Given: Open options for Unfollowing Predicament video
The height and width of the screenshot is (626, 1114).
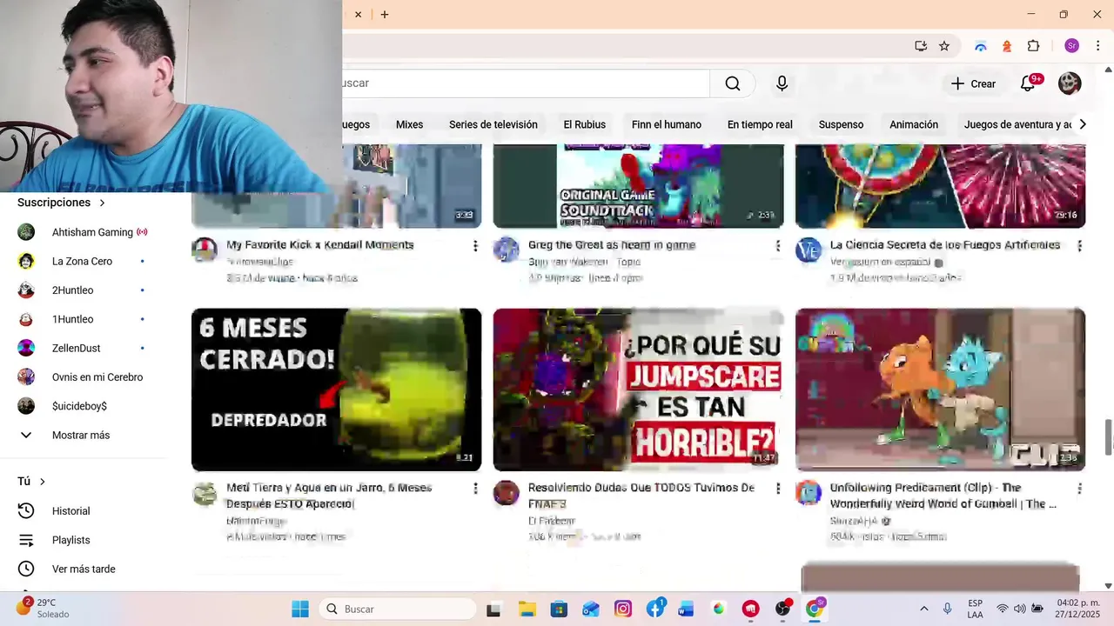Looking at the screenshot, I should (1079, 489).
